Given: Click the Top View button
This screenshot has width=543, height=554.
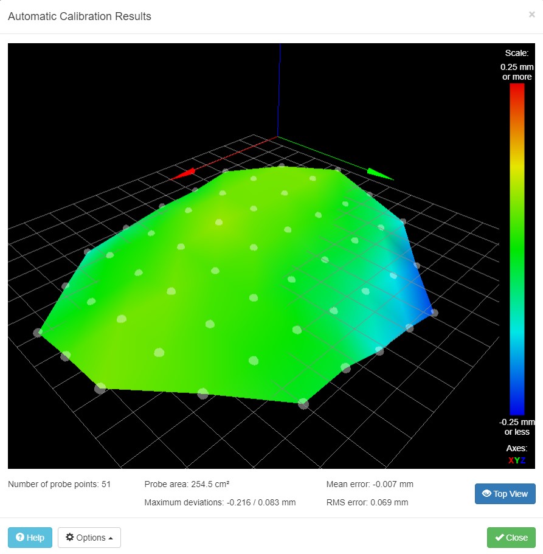Looking at the screenshot, I should tap(505, 494).
